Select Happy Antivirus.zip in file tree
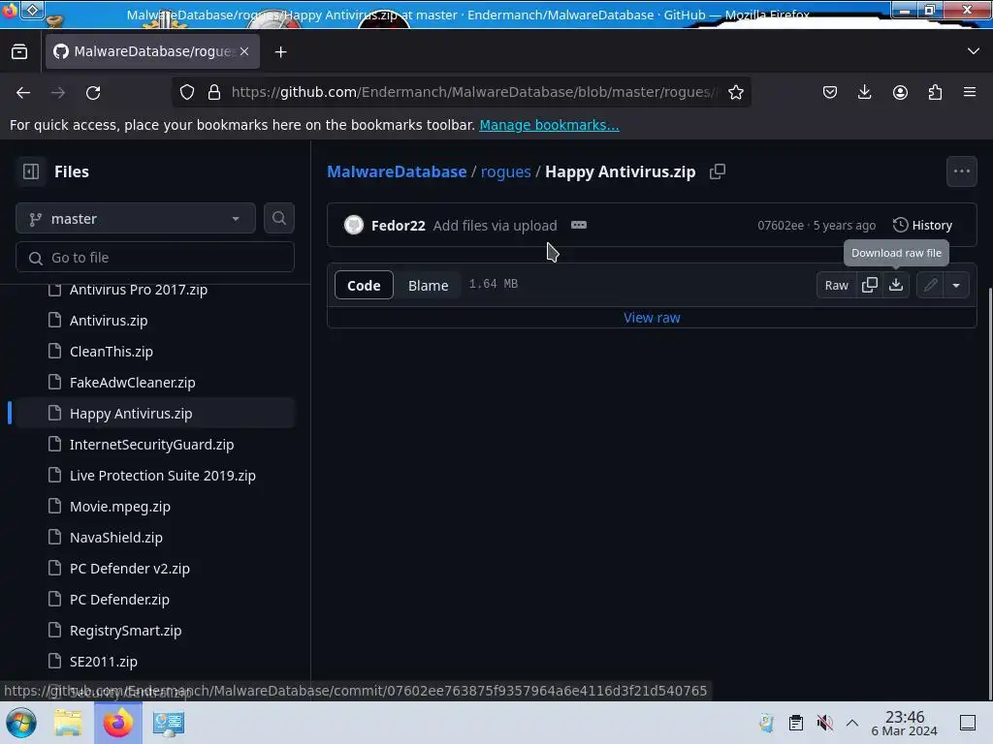The height and width of the screenshot is (744, 993). pos(155,413)
